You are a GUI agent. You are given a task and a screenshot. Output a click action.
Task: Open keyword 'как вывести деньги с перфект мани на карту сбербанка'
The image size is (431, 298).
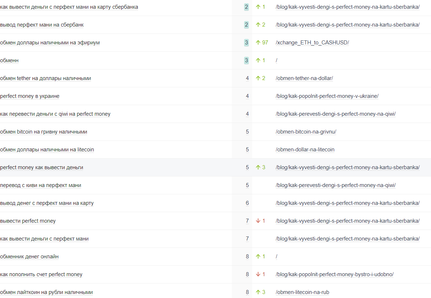tap(69, 7)
